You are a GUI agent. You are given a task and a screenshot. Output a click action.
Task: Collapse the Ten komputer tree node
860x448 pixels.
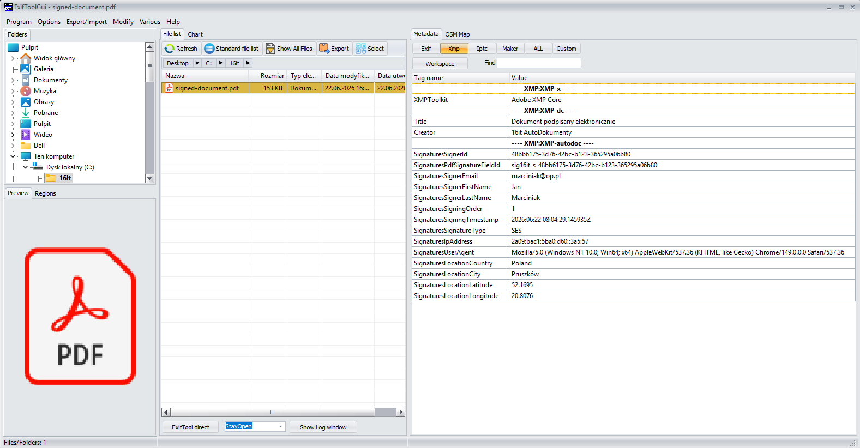[x=13, y=156]
